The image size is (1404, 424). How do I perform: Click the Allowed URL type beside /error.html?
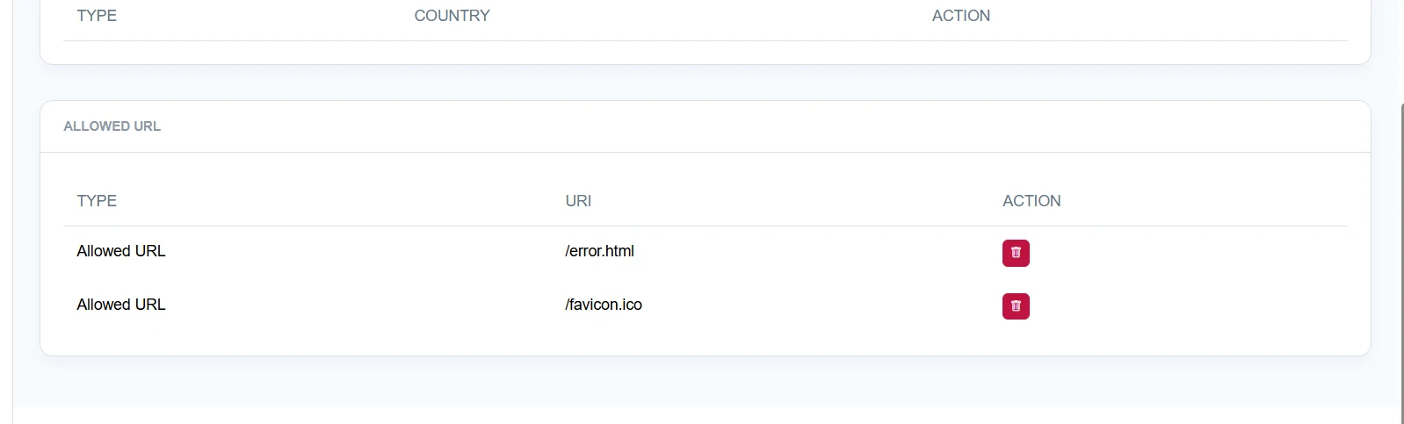pyautogui.click(x=121, y=251)
